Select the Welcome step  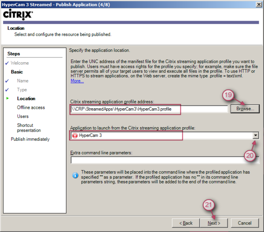[x=20, y=63]
